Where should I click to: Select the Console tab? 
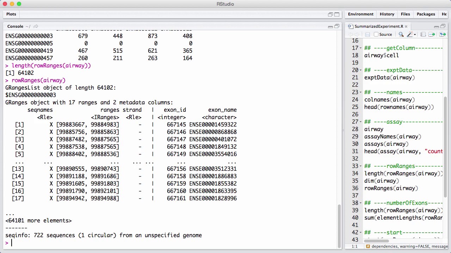click(x=15, y=26)
